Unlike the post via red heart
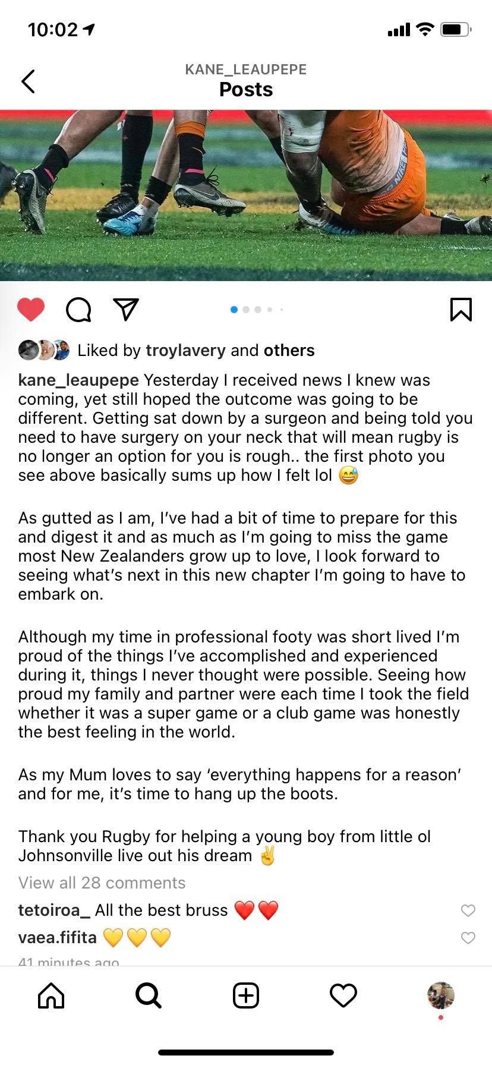The height and width of the screenshot is (1065, 492). click(x=31, y=309)
